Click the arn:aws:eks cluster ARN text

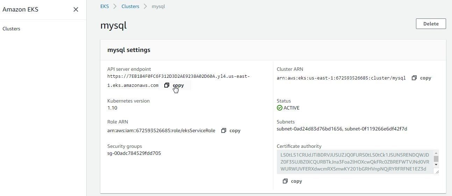point(341,78)
